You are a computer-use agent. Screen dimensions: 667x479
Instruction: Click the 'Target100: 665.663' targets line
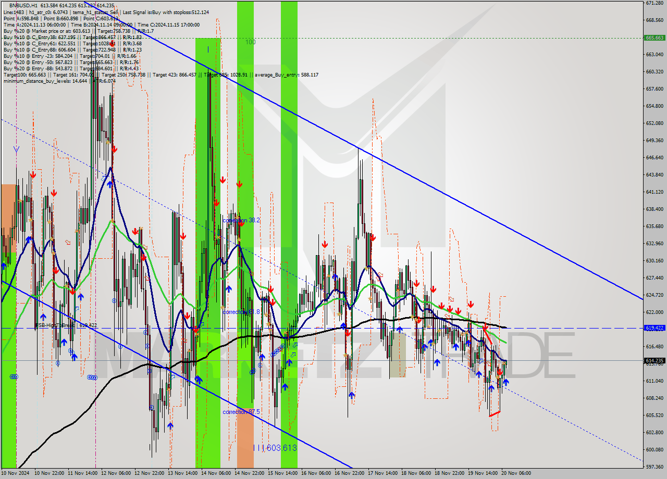(160, 74)
